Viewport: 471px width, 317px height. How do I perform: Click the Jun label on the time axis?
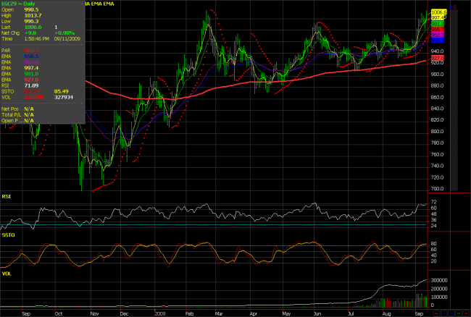(x=317, y=313)
